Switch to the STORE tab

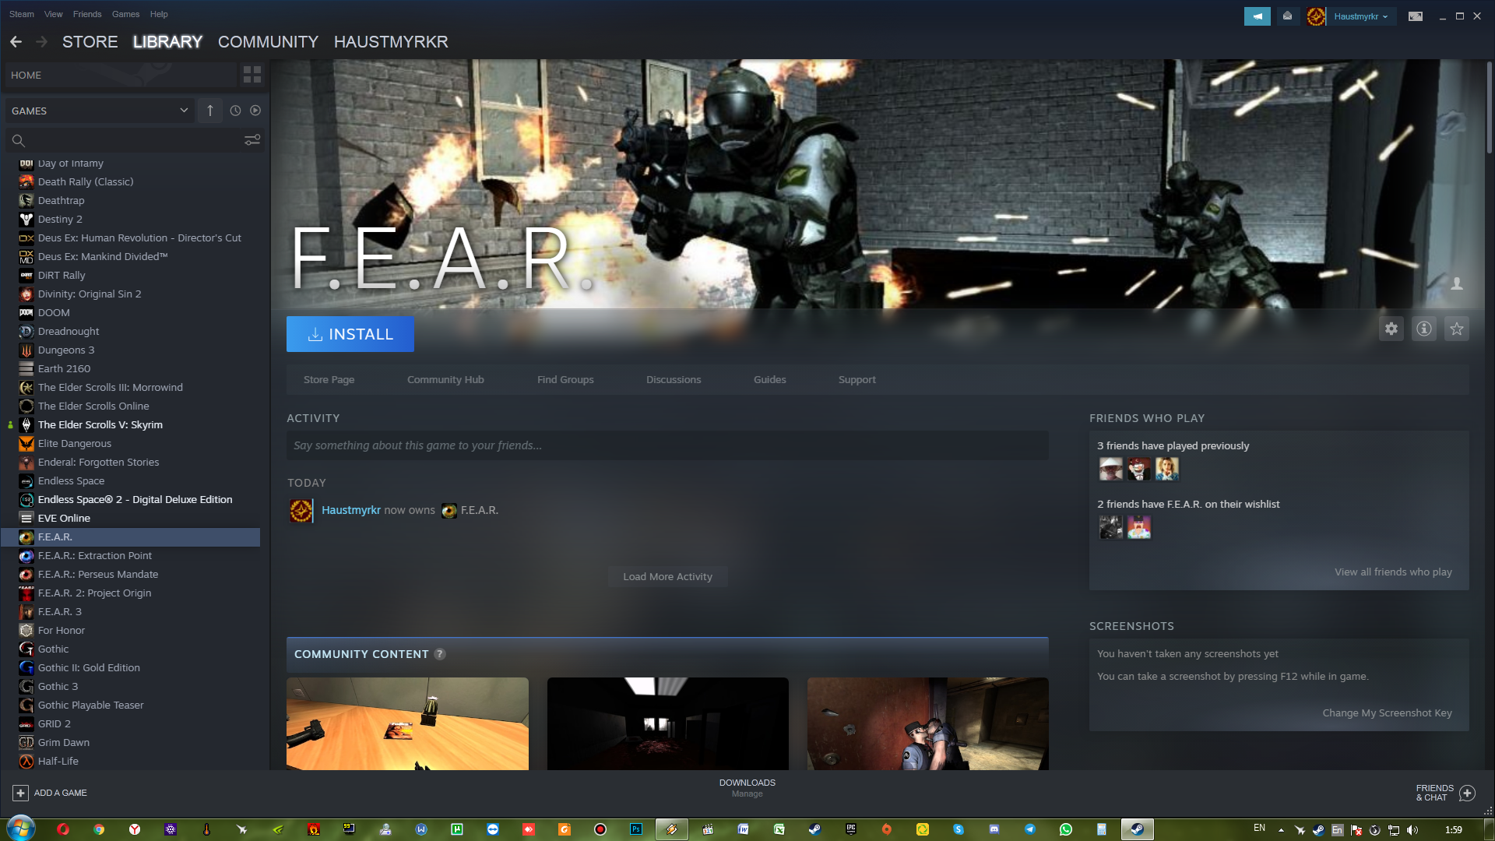click(90, 42)
